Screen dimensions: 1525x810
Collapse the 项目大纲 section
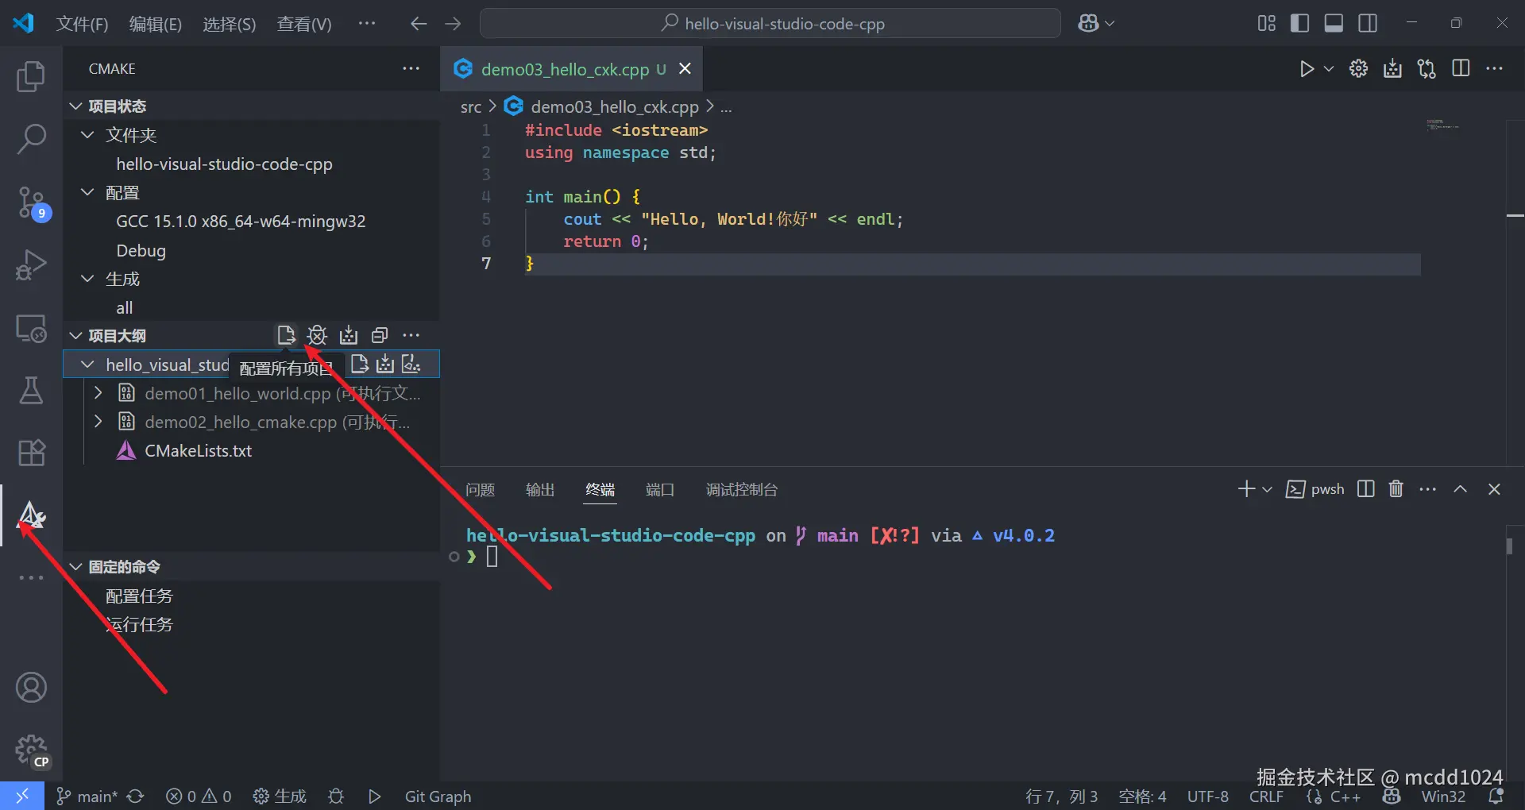[76, 335]
